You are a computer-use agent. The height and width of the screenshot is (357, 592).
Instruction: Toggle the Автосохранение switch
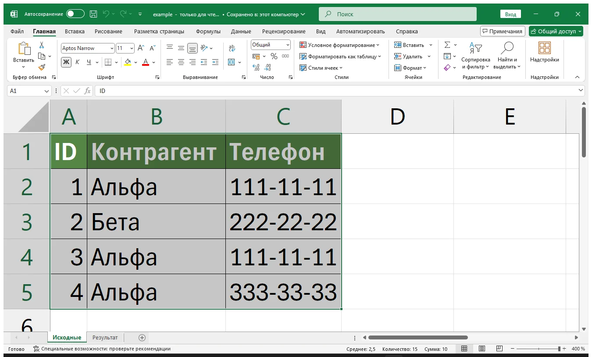pos(75,14)
